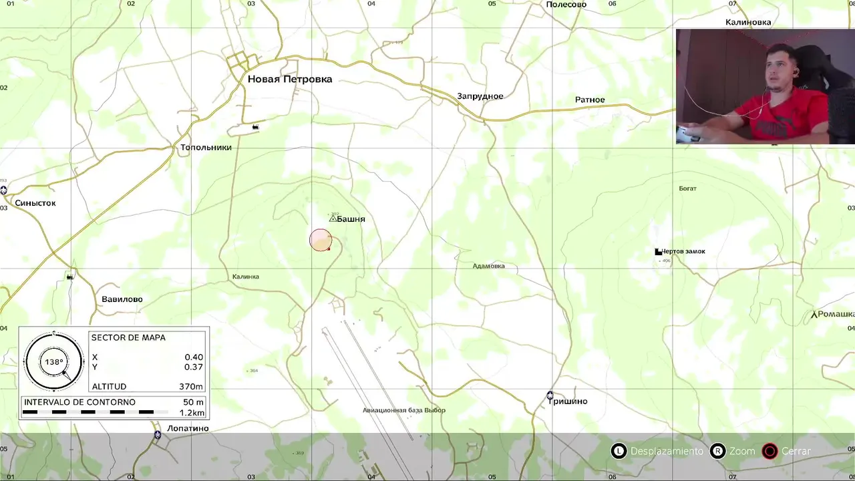Click the triangle peak icon beside Башня
Viewport: 855px width, 481px height.
(x=333, y=218)
